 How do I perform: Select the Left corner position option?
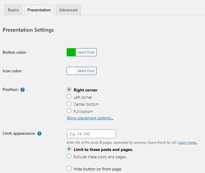pos(69,97)
